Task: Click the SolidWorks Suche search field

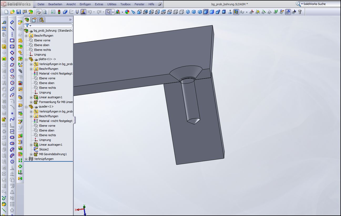Action: tap(321, 4)
